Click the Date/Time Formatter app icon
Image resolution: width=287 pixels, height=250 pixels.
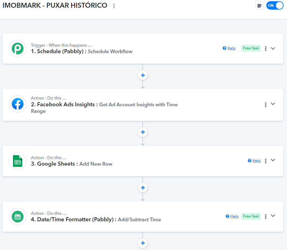[x=18, y=217]
